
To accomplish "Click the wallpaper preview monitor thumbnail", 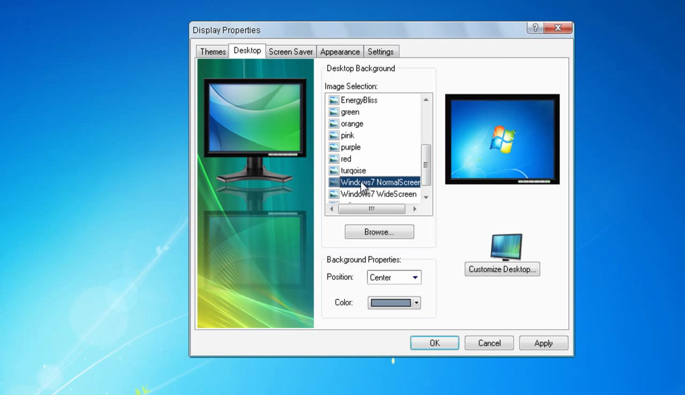I will click(503, 139).
